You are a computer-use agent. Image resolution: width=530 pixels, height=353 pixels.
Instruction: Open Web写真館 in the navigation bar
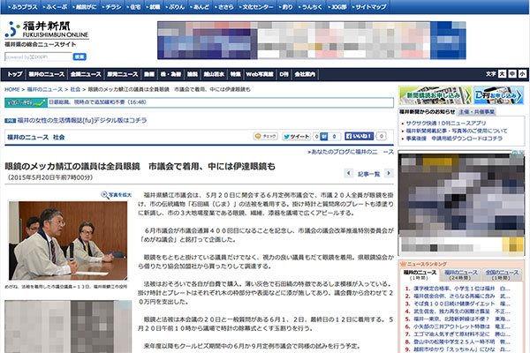coord(260,74)
